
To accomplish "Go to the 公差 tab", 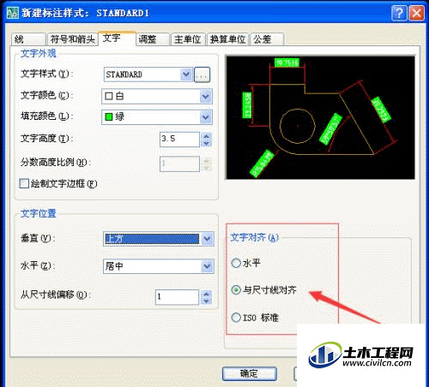I will (267, 39).
